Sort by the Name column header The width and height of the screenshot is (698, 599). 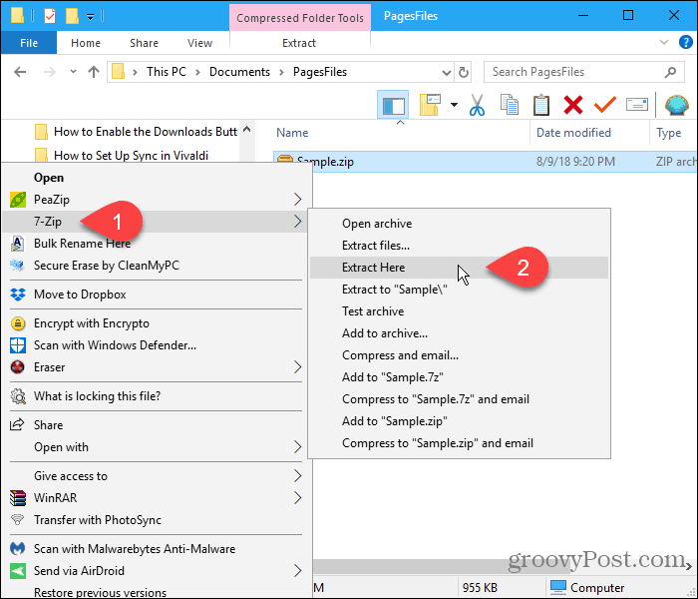click(x=292, y=133)
